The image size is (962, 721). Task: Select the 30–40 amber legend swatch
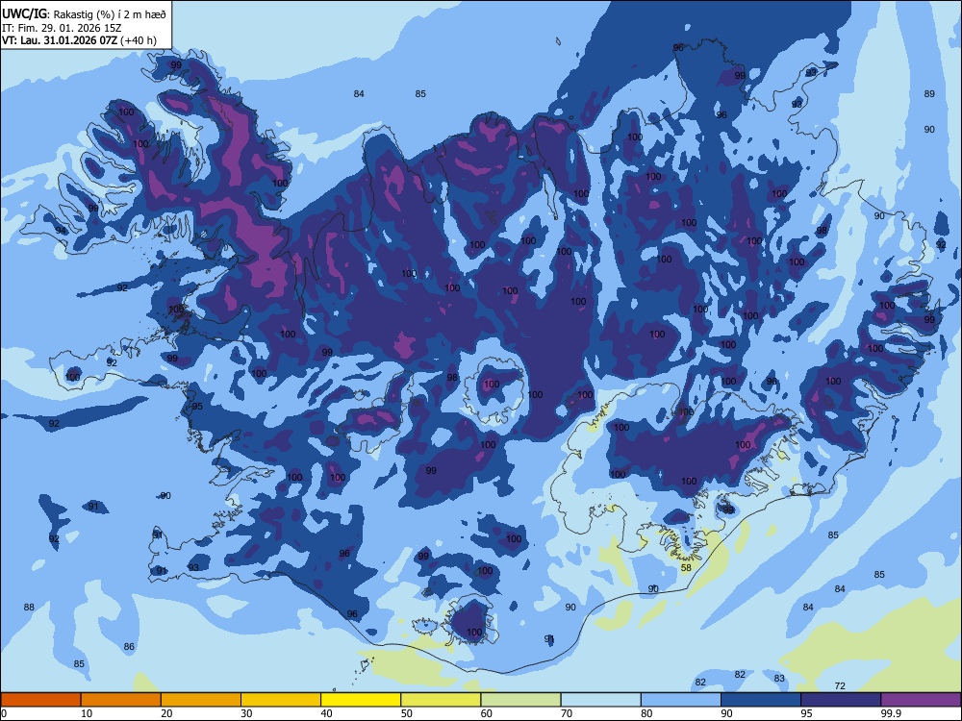tap(281, 700)
